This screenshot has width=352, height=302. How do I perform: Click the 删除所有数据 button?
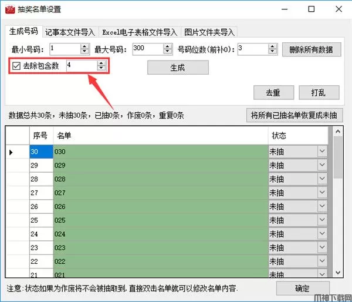tap(312, 50)
